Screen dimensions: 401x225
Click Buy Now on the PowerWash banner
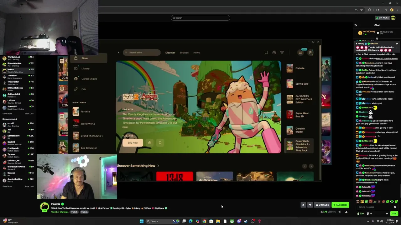pyautogui.click(x=133, y=143)
